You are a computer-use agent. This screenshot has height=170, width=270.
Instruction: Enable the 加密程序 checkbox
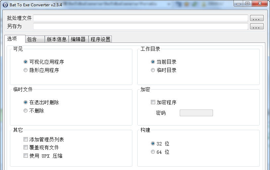click(x=153, y=102)
